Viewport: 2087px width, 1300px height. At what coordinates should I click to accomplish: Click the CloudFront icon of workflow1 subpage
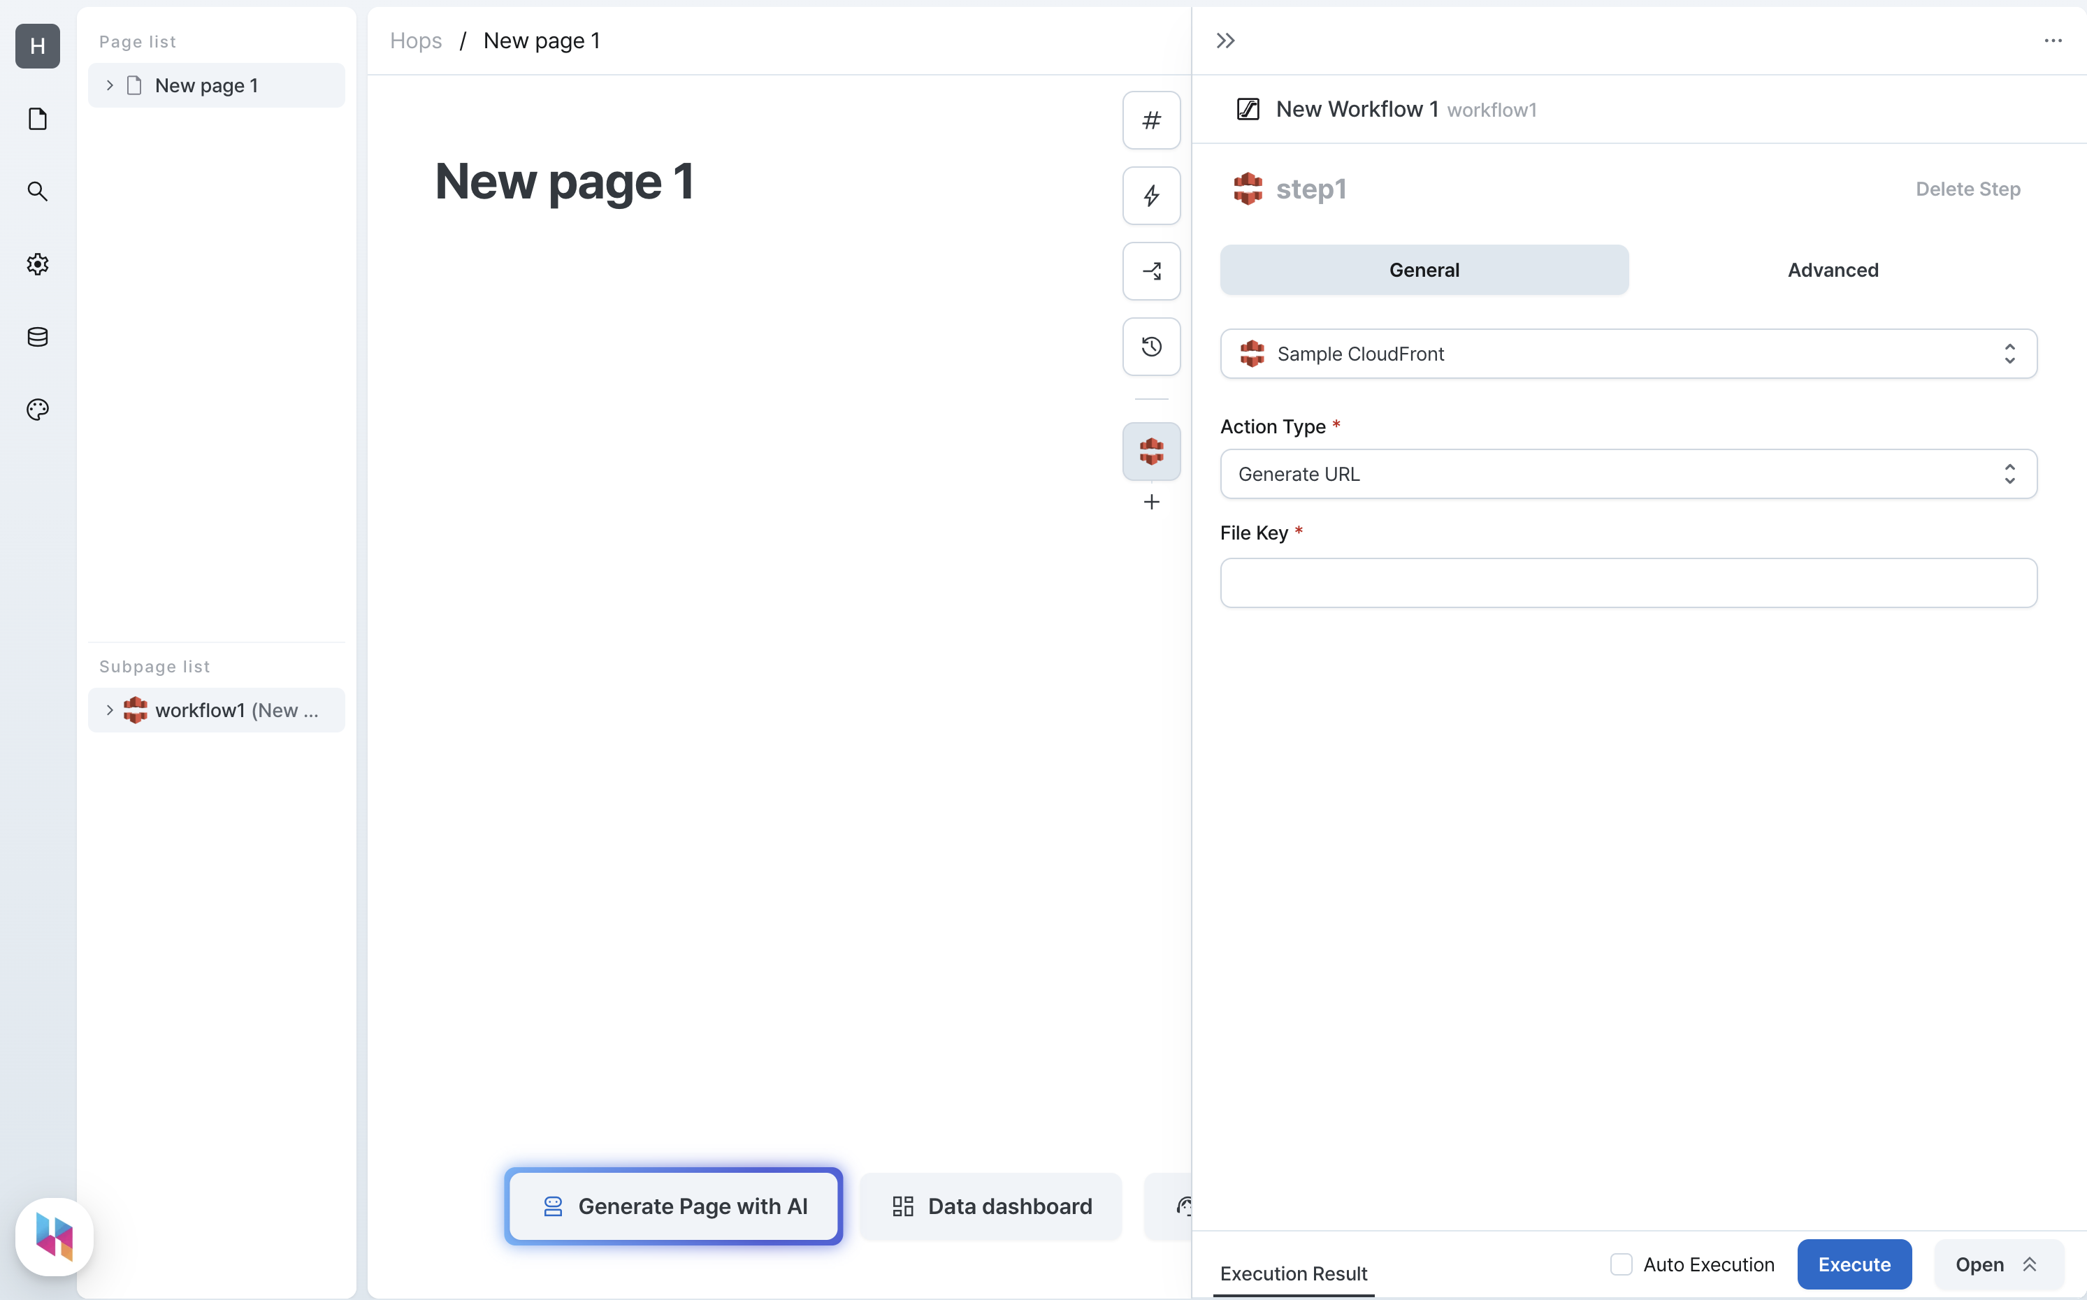click(x=135, y=710)
